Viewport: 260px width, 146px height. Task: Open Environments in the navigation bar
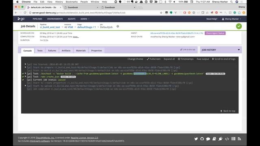pos(55,19)
